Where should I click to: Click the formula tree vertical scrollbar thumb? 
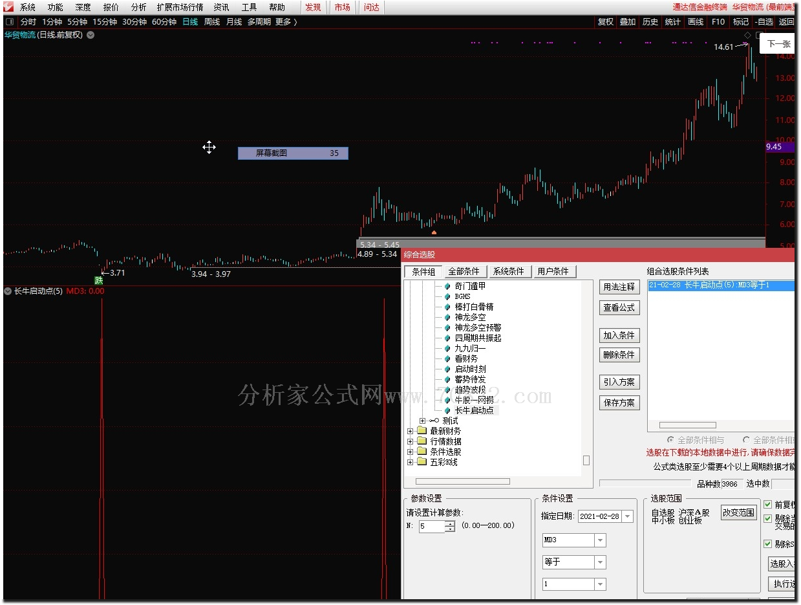[586, 460]
